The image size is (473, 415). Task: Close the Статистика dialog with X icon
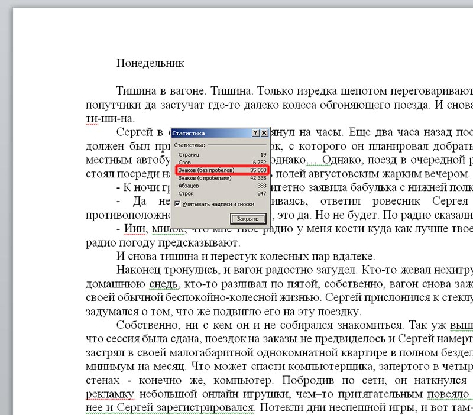point(264,133)
